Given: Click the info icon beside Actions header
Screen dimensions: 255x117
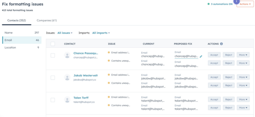Looking at the screenshot, I should (x=221, y=44).
